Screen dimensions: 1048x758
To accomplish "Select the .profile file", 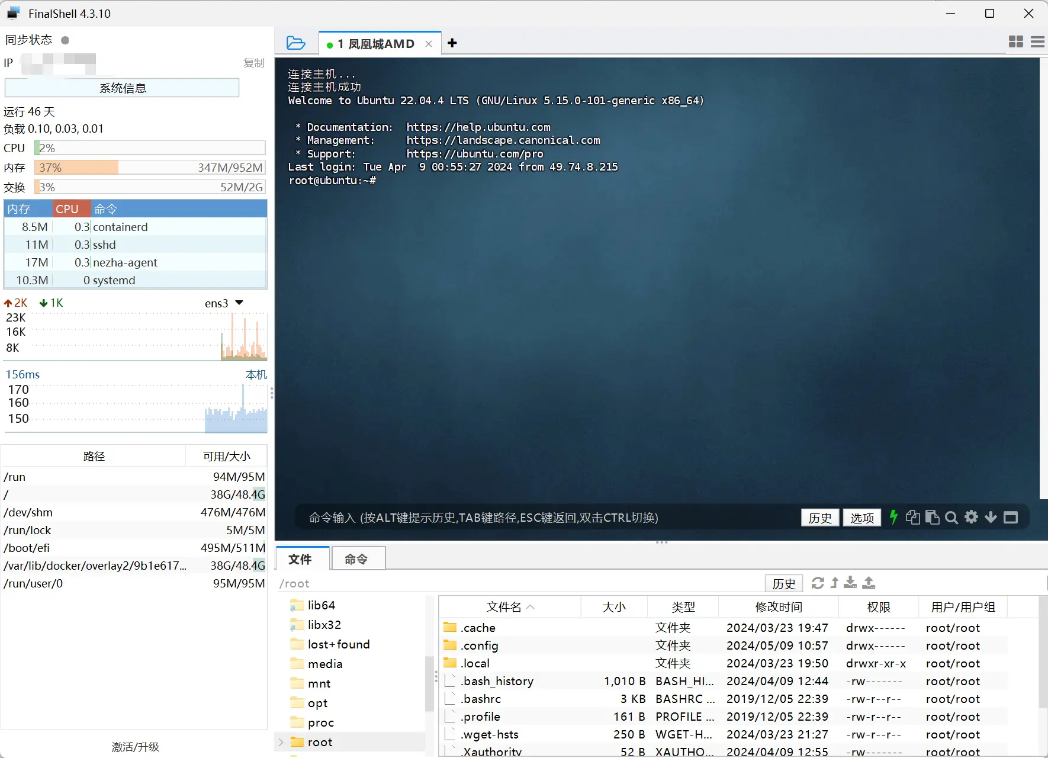I will 724,717.
